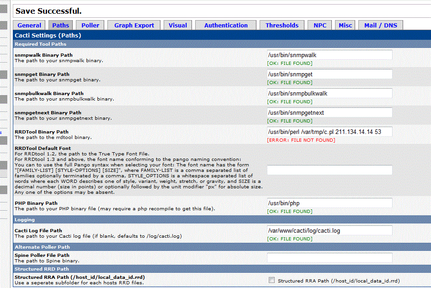Switch to the General settings tab

(x=29, y=25)
